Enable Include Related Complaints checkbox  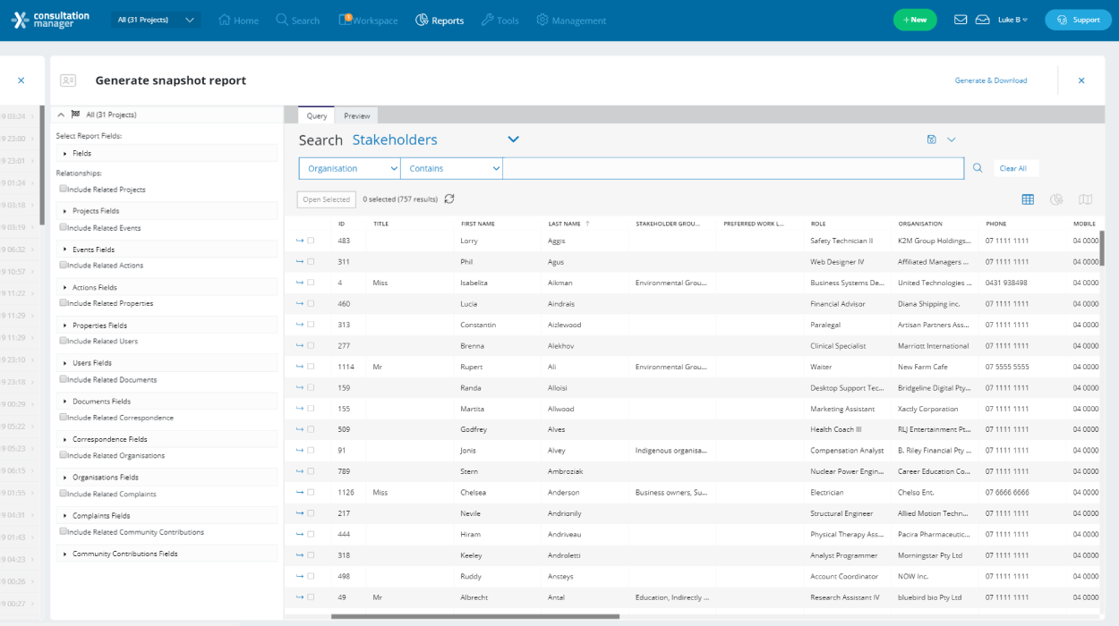tap(64, 493)
